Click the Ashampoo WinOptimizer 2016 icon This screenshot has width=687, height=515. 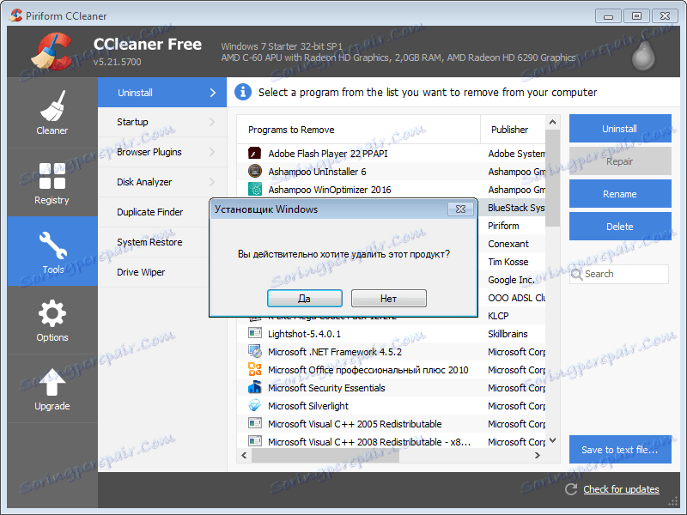coord(254,189)
